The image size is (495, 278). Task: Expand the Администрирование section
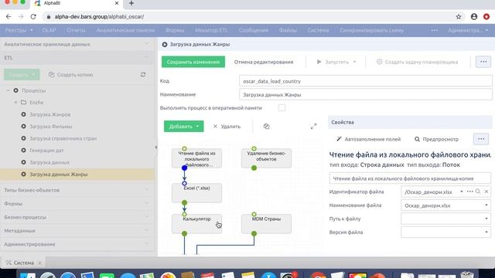point(77,244)
